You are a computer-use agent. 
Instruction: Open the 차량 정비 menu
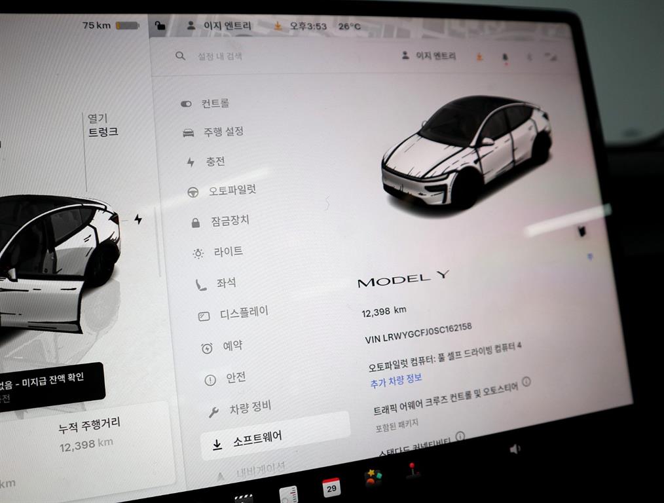tap(250, 408)
